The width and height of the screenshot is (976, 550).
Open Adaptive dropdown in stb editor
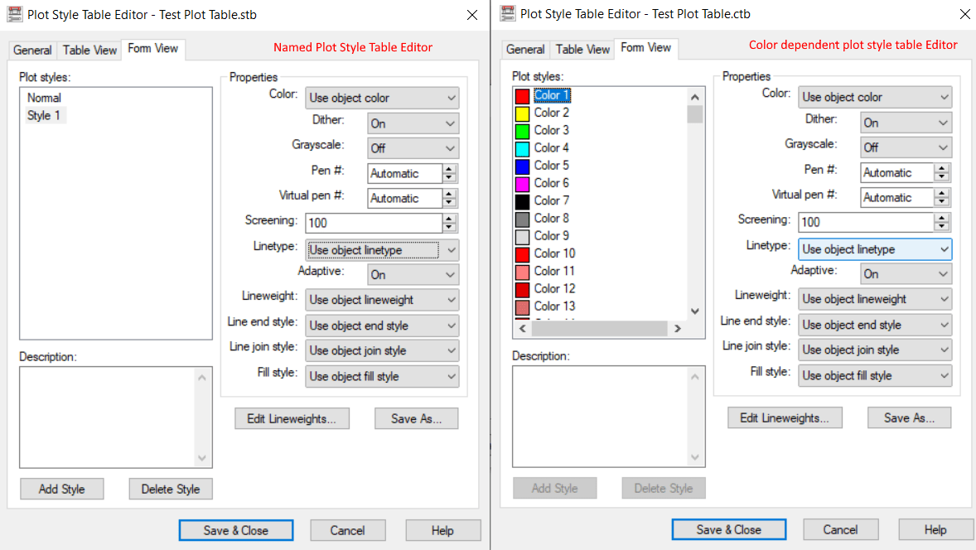(413, 274)
